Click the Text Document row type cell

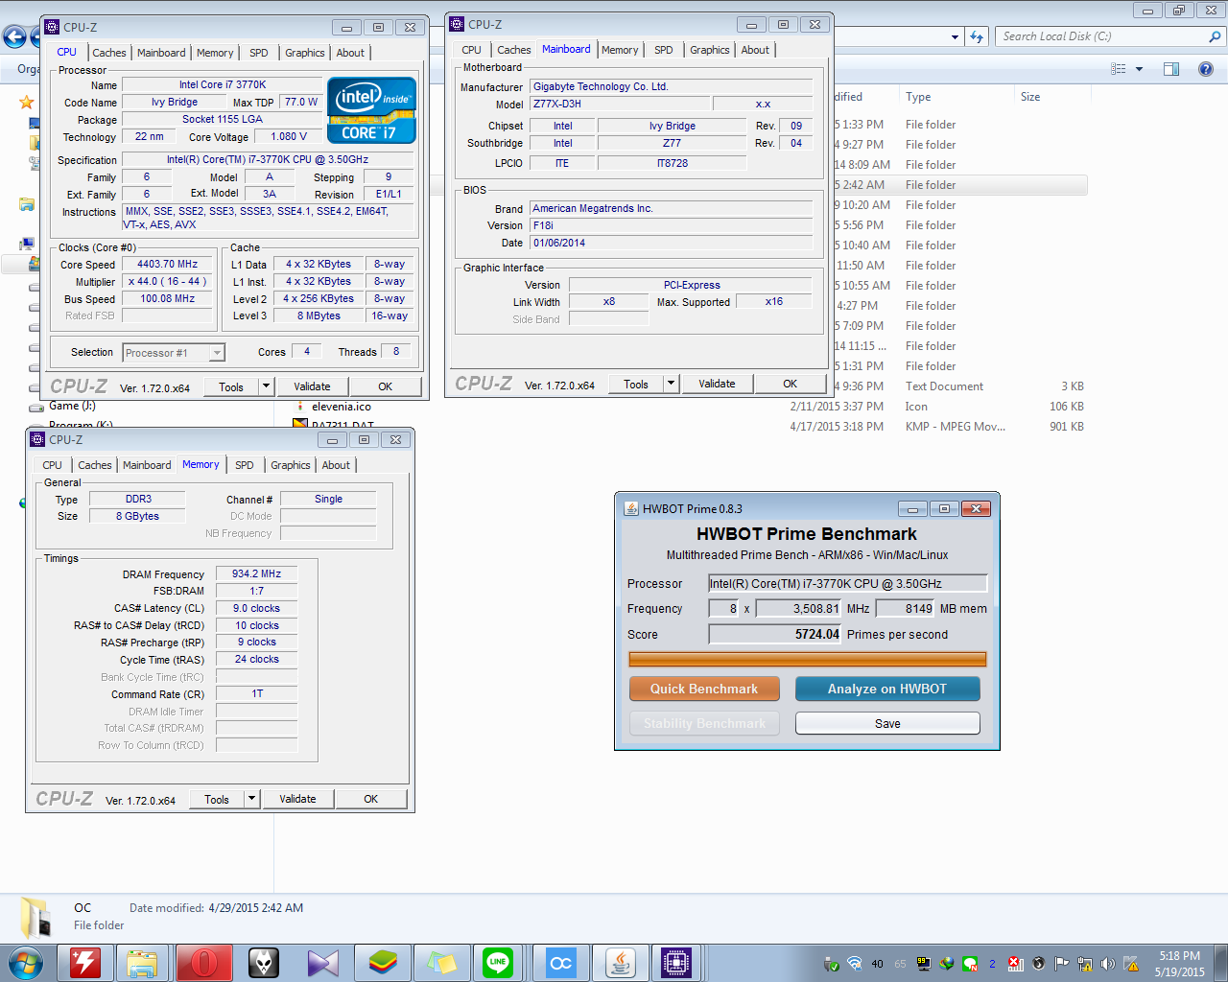point(944,386)
